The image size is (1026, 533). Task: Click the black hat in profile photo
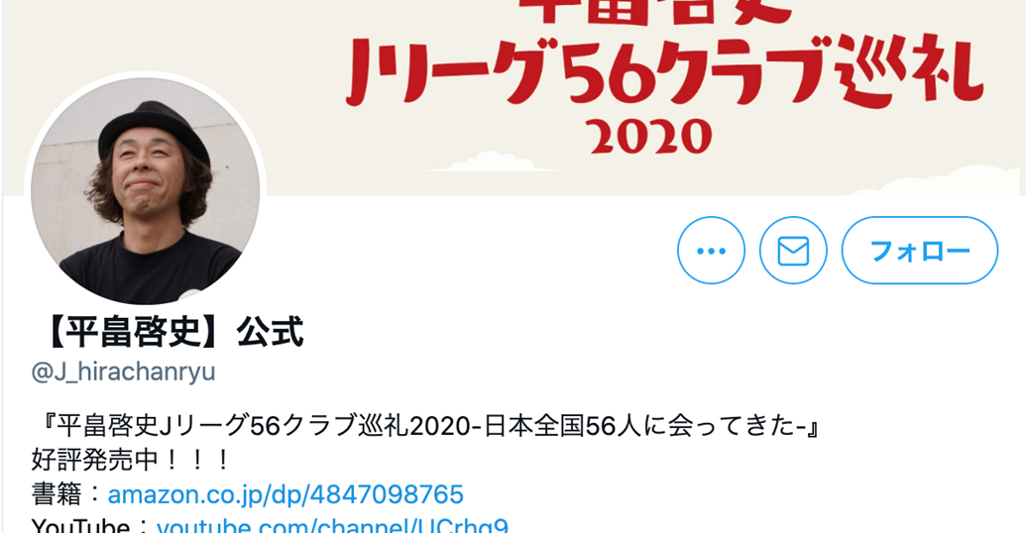tap(155, 130)
